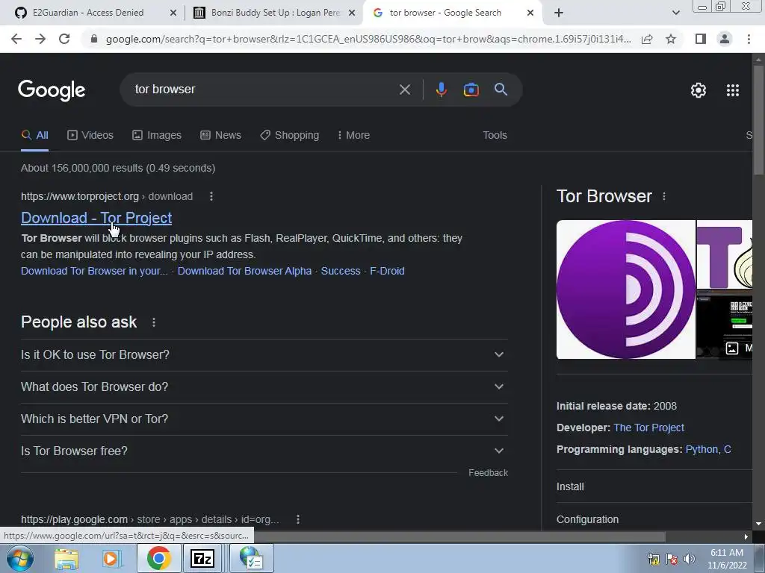The height and width of the screenshot is (573, 765).
Task: Go back with the browser back arrow
Action: (16, 39)
